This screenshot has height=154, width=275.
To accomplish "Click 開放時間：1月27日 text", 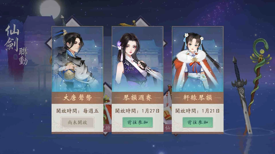I will click(x=137, y=111).
